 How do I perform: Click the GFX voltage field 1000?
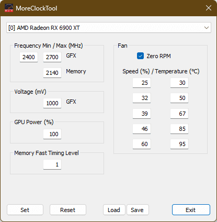52,103
